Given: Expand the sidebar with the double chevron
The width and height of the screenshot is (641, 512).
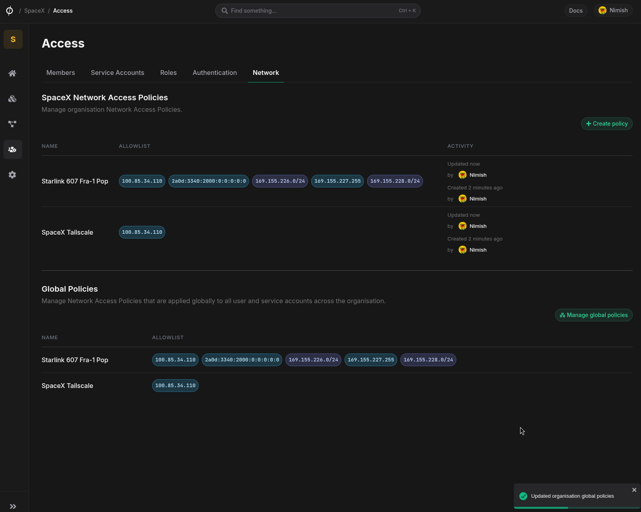Looking at the screenshot, I should coord(13,506).
